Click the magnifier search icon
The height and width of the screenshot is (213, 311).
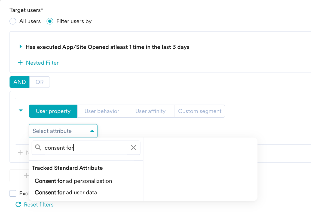tap(38, 148)
